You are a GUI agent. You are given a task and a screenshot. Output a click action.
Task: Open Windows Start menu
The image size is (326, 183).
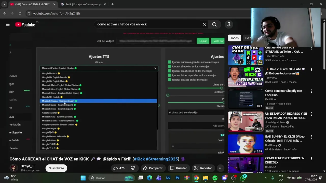click(83, 178)
